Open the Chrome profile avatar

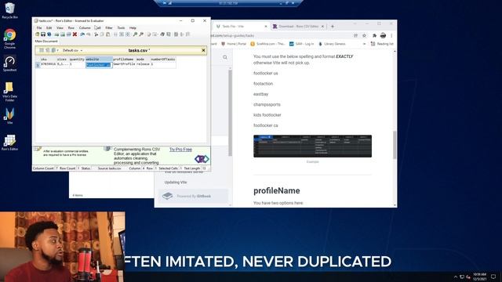tap(383, 35)
